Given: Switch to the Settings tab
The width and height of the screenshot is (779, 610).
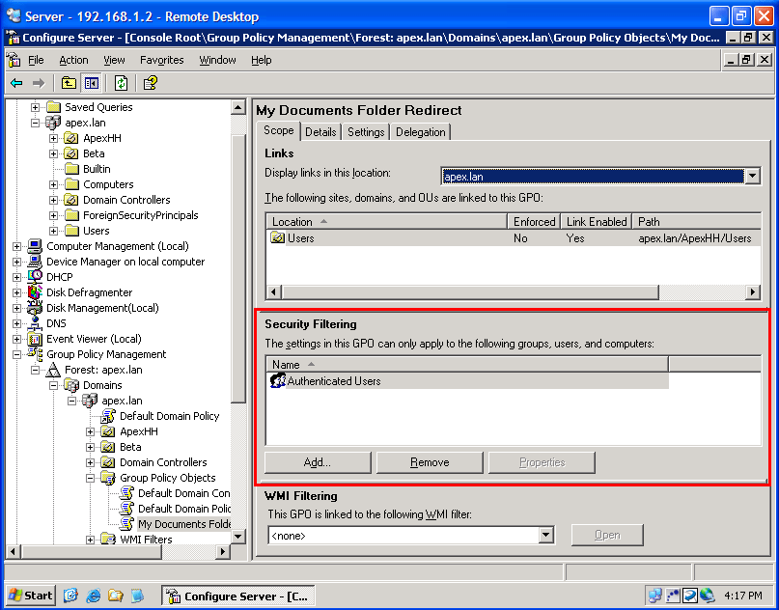Looking at the screenshot, I should click(366, 132).
